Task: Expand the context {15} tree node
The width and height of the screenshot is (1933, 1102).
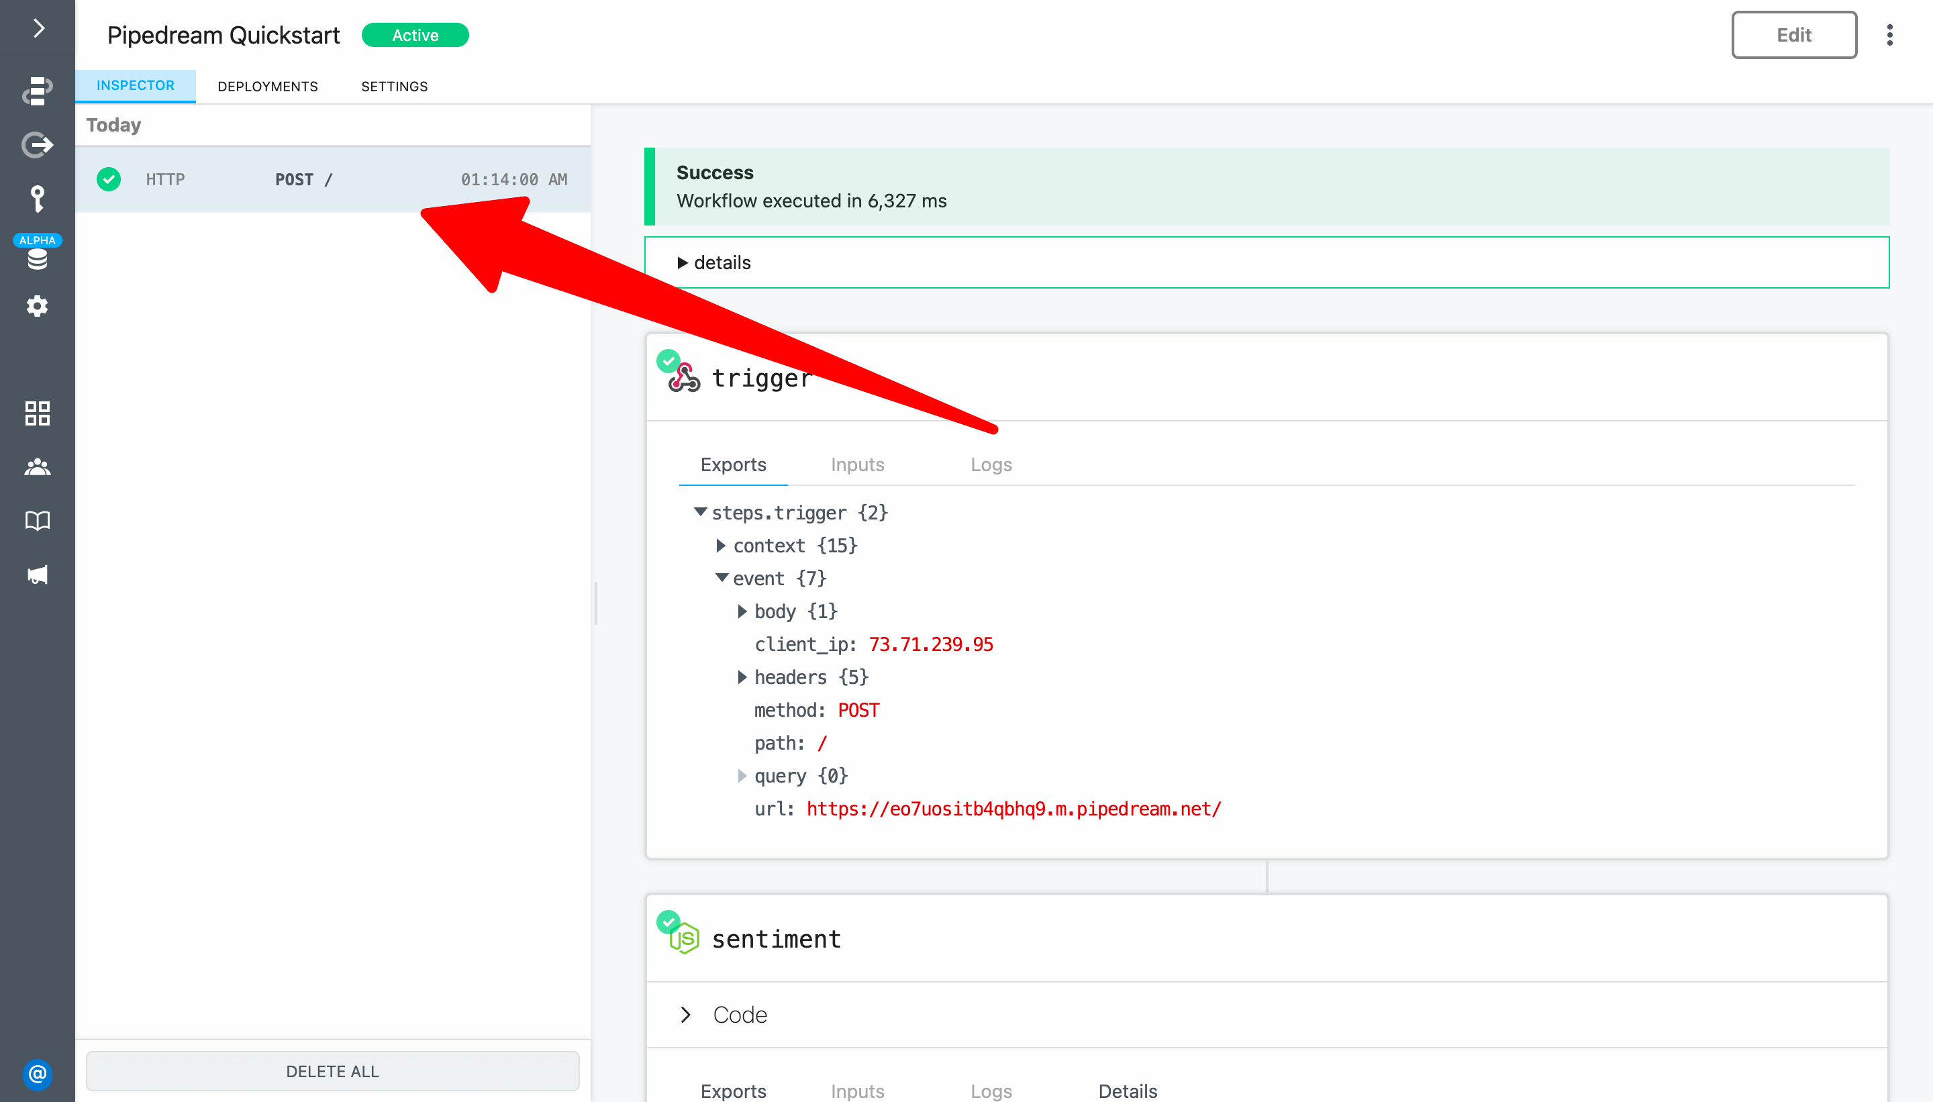Action: pos(721,546)
